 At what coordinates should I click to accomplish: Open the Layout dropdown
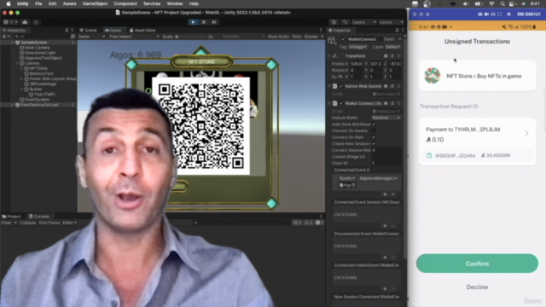391,22
